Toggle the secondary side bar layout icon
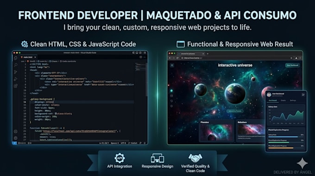315x176 pixels. click(140, 53)
